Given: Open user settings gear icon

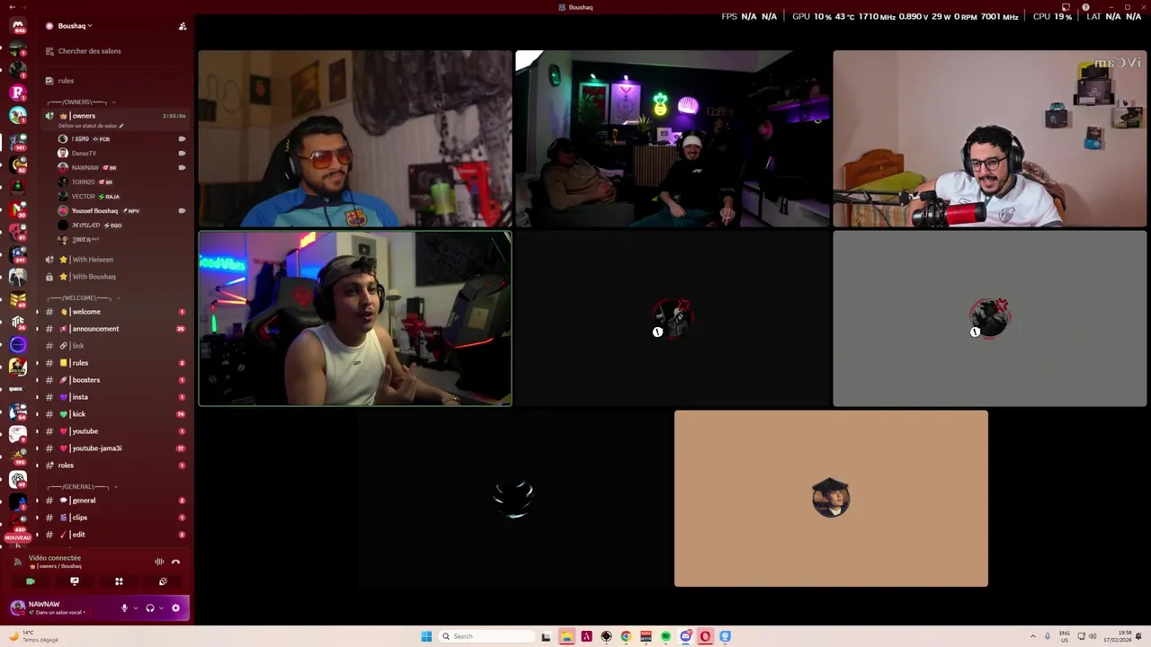Looking at the screenshot, I should [175, 608].
